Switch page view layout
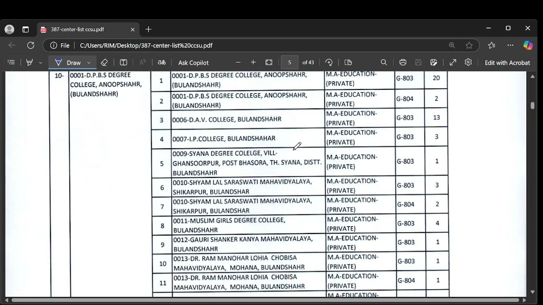This screenshot has height=305, width=543. [348, 62]
